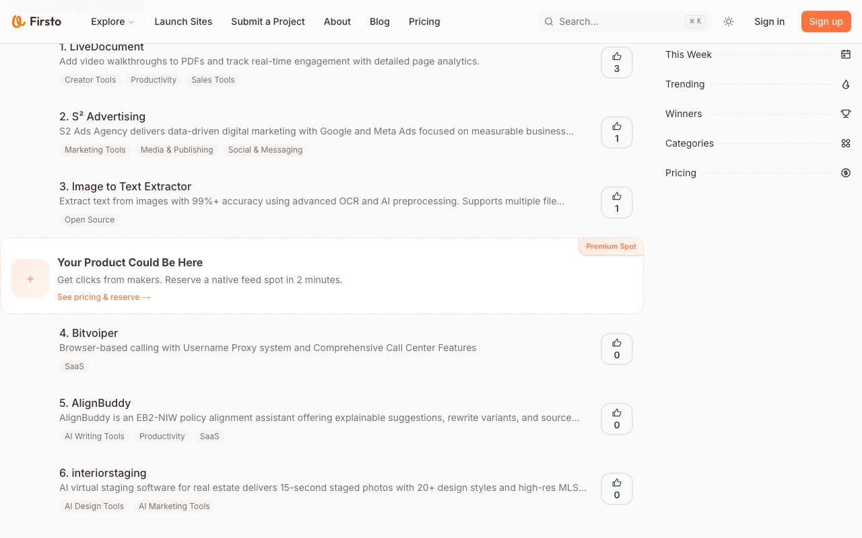This screenshot has height=538, width=862.
Task: Upvote interiorstaging with the thumbs-up button
Action: click(x=617, y=489)
